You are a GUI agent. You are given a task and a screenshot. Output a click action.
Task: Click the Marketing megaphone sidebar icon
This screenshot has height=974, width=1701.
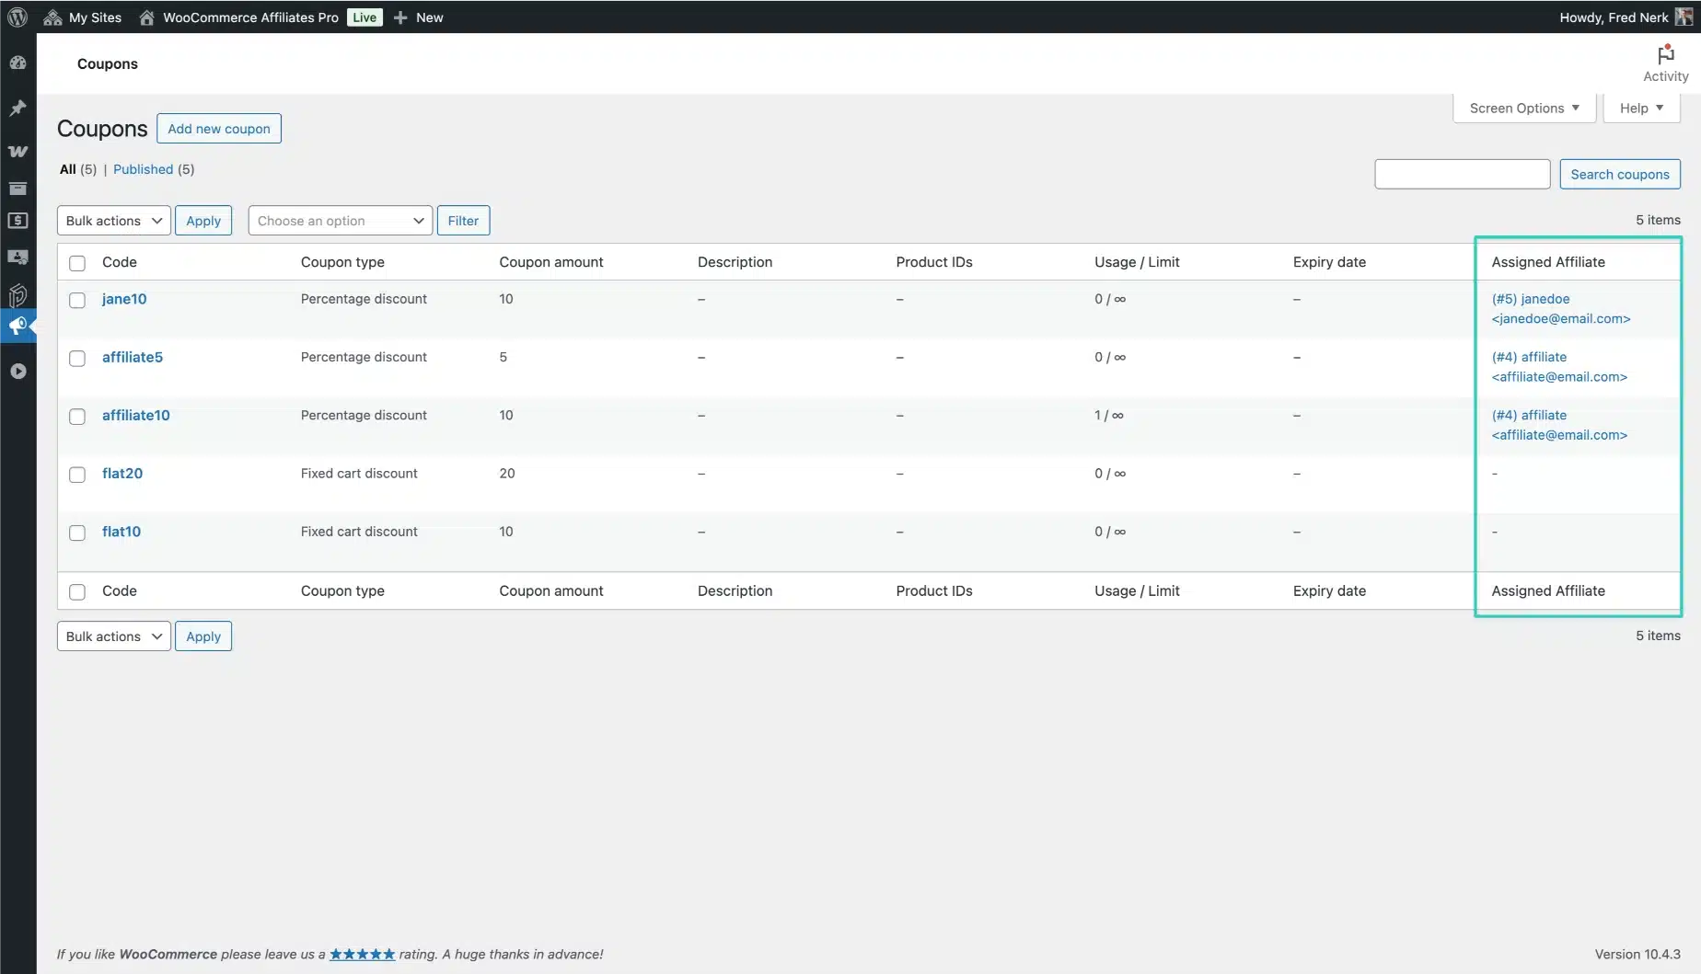click(x=17, y=326)
